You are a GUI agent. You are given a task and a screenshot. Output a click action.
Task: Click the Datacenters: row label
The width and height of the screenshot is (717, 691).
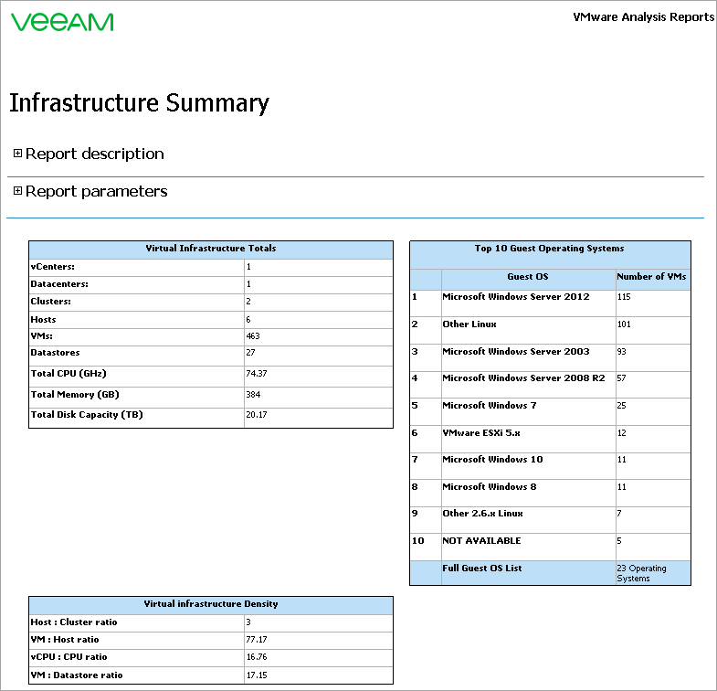pos(59,284)
